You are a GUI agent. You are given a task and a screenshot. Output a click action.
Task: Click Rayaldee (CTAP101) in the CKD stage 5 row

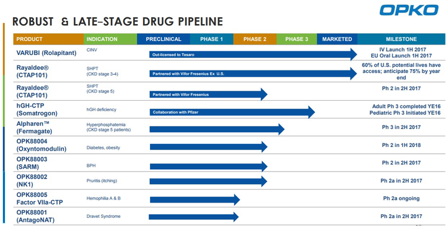pos(32,91)
